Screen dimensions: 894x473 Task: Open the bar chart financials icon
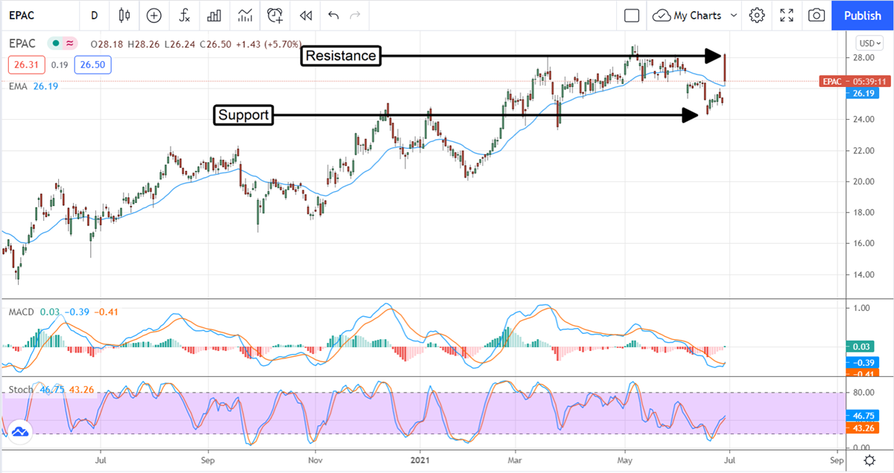[215, 15]
